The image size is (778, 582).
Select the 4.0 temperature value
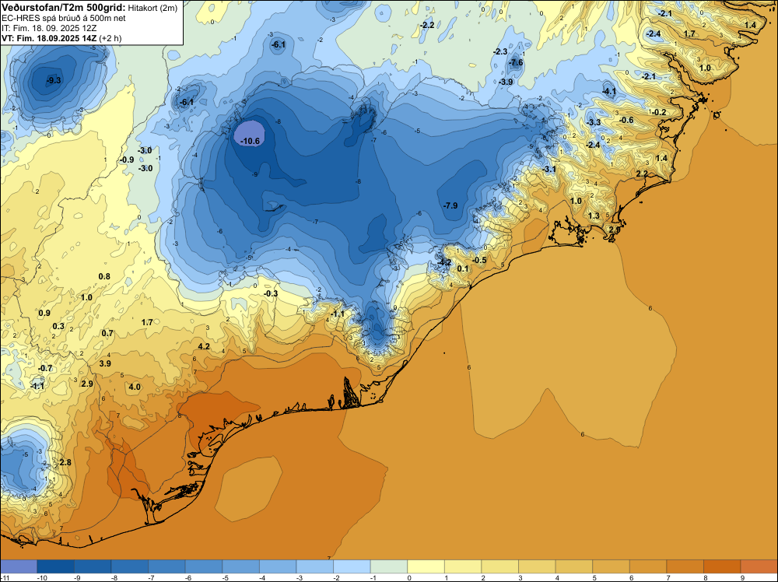pyautogui.click(x=135, y=387)
